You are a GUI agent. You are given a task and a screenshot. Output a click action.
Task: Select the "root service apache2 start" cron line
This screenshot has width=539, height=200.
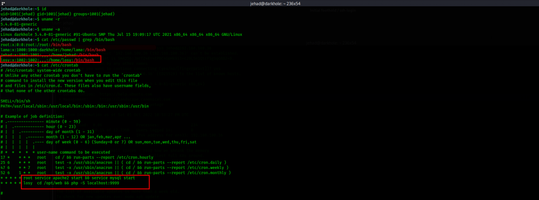(x=68, y=178)
